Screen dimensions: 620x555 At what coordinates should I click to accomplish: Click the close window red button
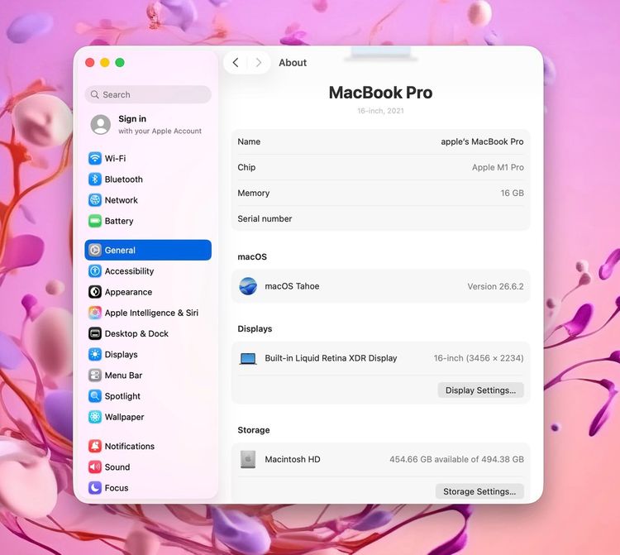pos(90,63)
